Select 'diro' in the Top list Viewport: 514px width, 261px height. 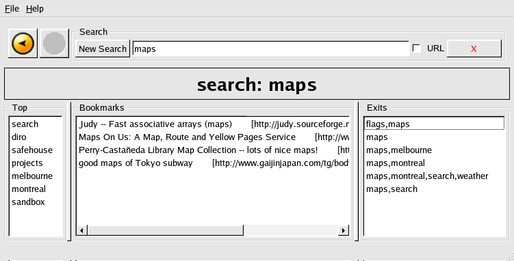[x=36, y=137]
